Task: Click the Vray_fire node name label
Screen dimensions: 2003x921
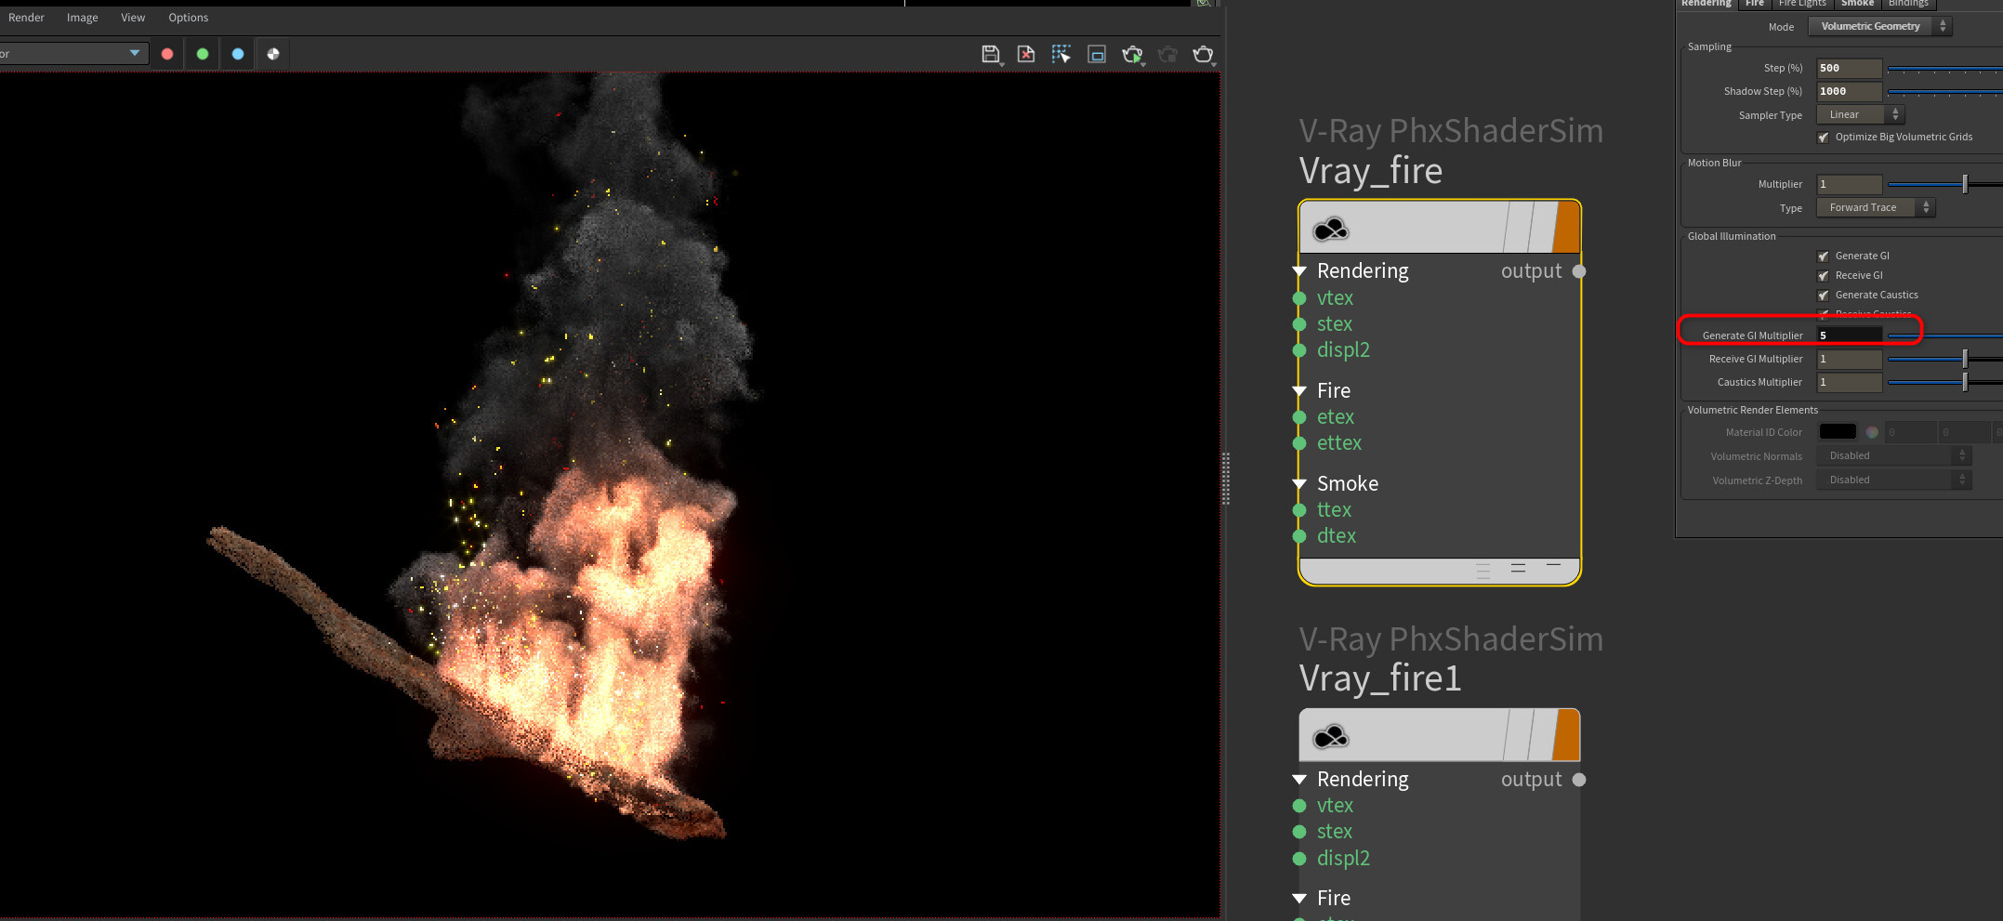Action: [x=1371, y=171]
